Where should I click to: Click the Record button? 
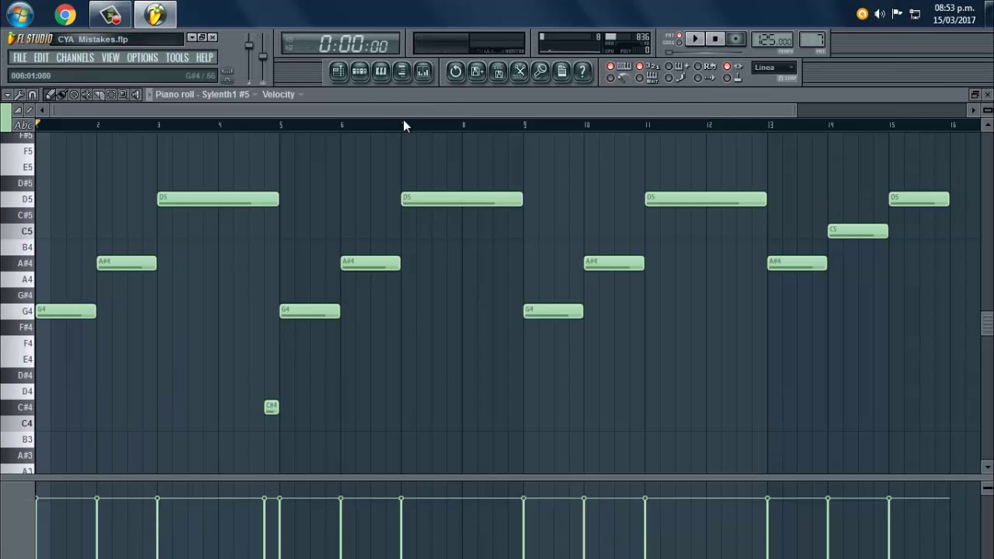[x=735, y=39]
